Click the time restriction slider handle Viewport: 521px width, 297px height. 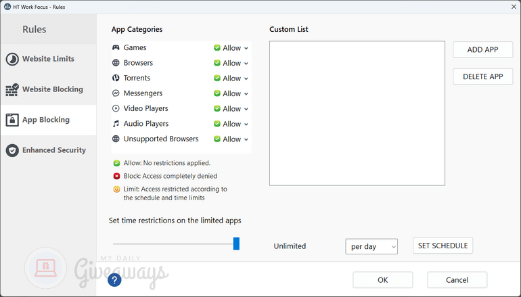tap(236, 244)
